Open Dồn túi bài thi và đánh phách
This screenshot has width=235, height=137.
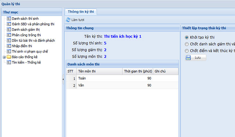pos(33,41)
